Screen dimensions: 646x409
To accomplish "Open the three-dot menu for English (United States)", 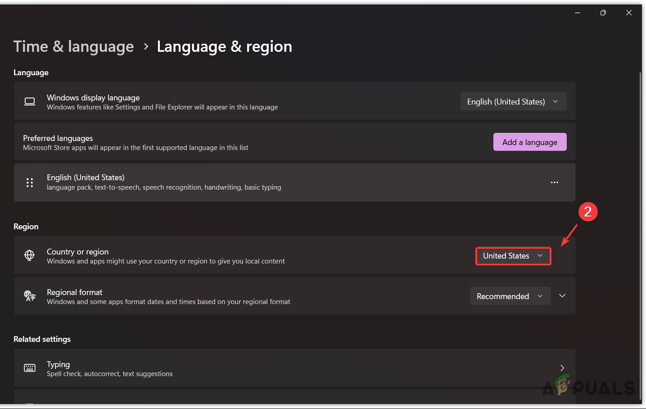I will coord(554,182).
